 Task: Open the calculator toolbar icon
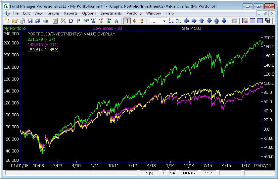click(x=234, y=21)
